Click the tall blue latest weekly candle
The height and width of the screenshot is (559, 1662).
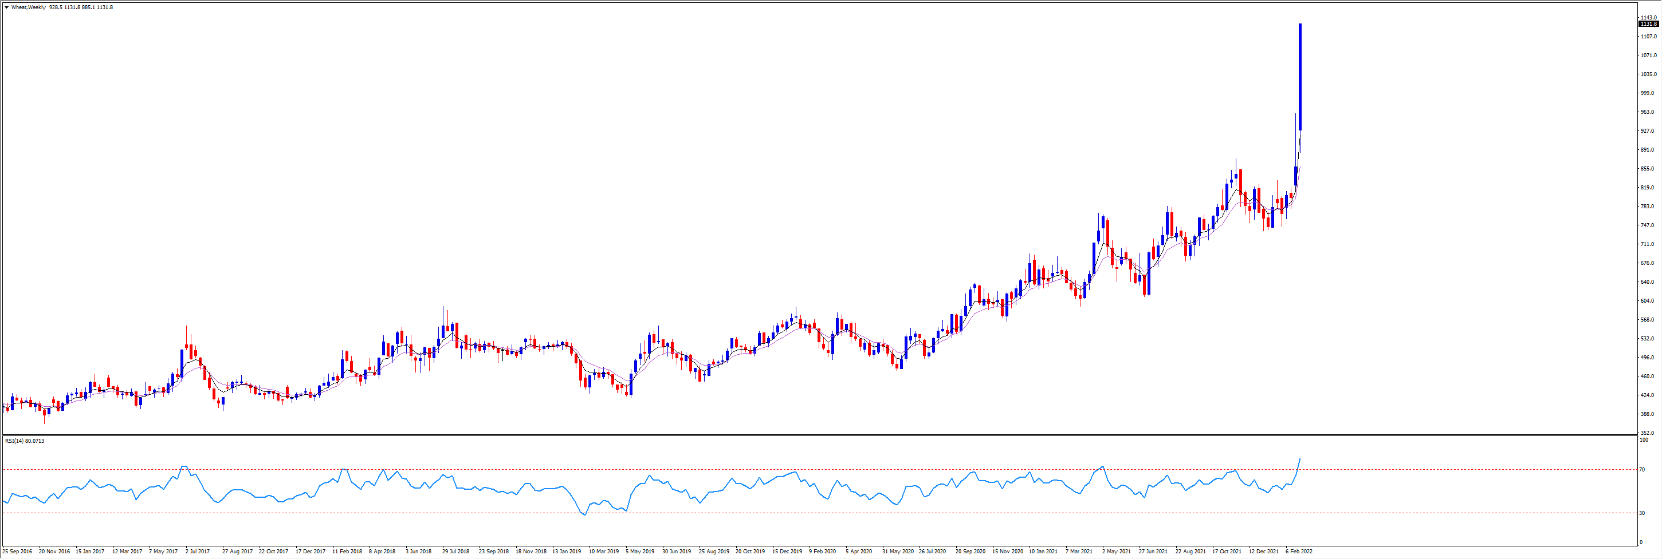point(1300,77)
